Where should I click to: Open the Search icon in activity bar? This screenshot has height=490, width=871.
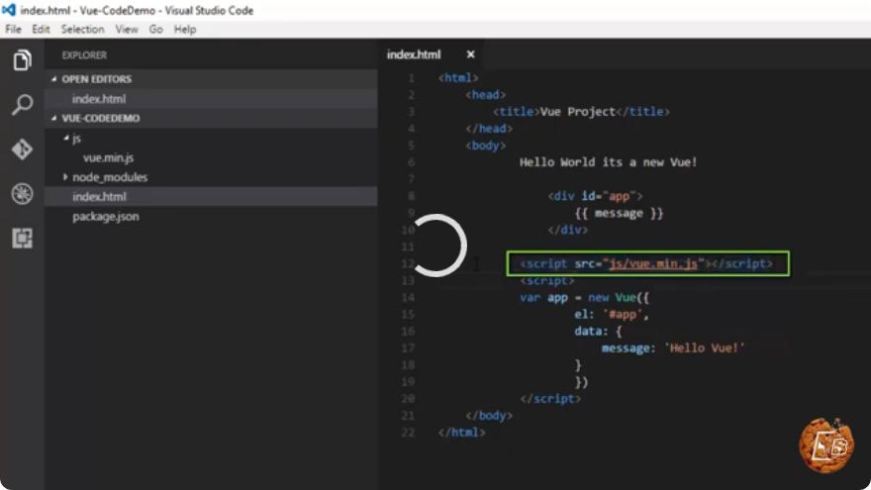click(22, 105)
